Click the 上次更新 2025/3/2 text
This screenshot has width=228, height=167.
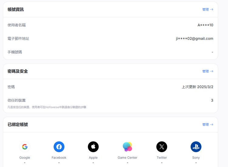pos(197,87)
